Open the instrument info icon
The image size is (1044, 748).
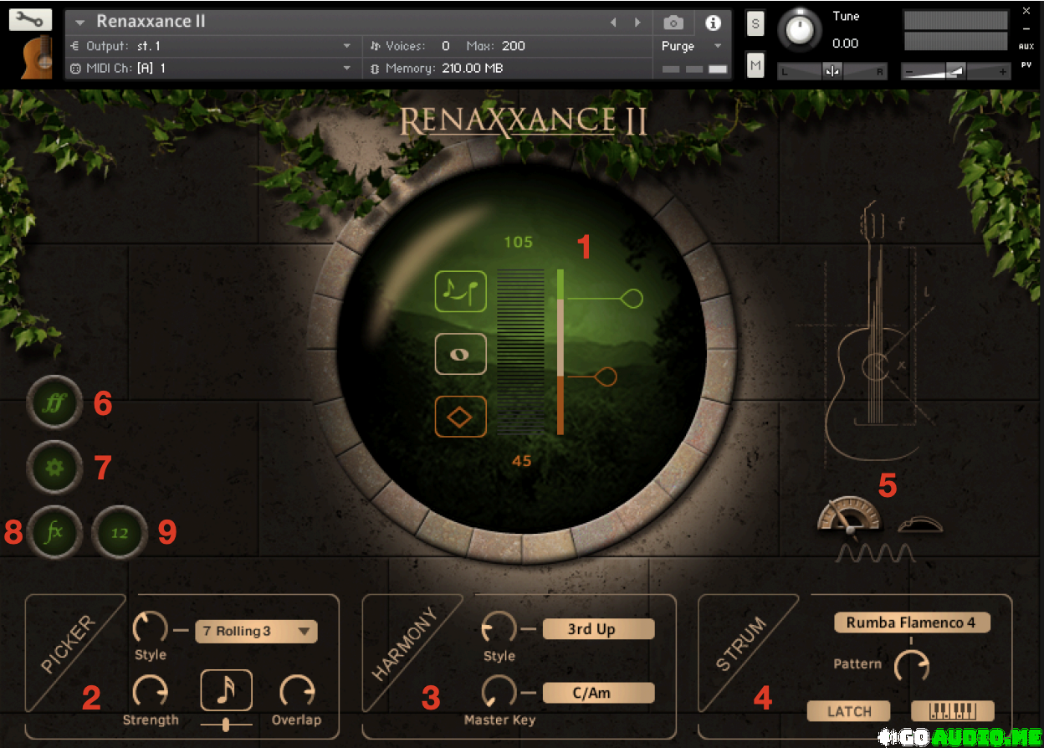[713, 23]
